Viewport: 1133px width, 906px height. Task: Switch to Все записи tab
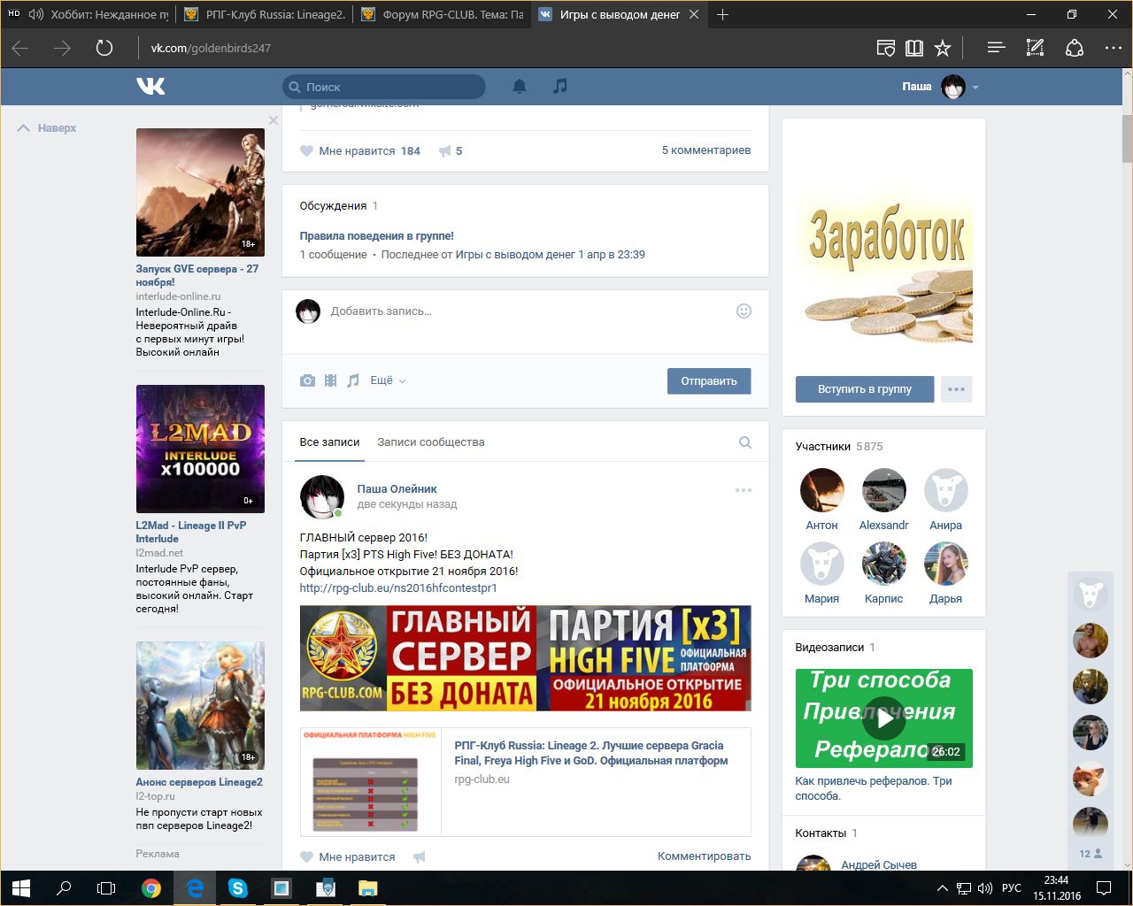pyautogui.click(x=329, y=442)
